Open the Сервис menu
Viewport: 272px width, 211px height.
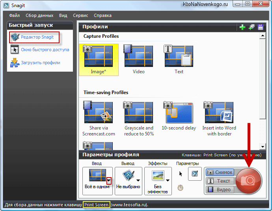point(80,15)
